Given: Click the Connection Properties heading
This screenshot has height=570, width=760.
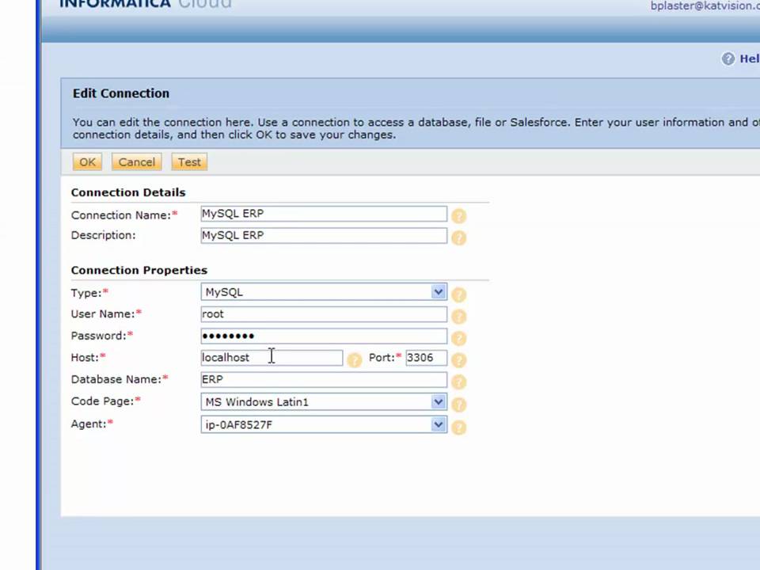Looking at the screenshot, I should pyautogui.click(x=139, y=270).
